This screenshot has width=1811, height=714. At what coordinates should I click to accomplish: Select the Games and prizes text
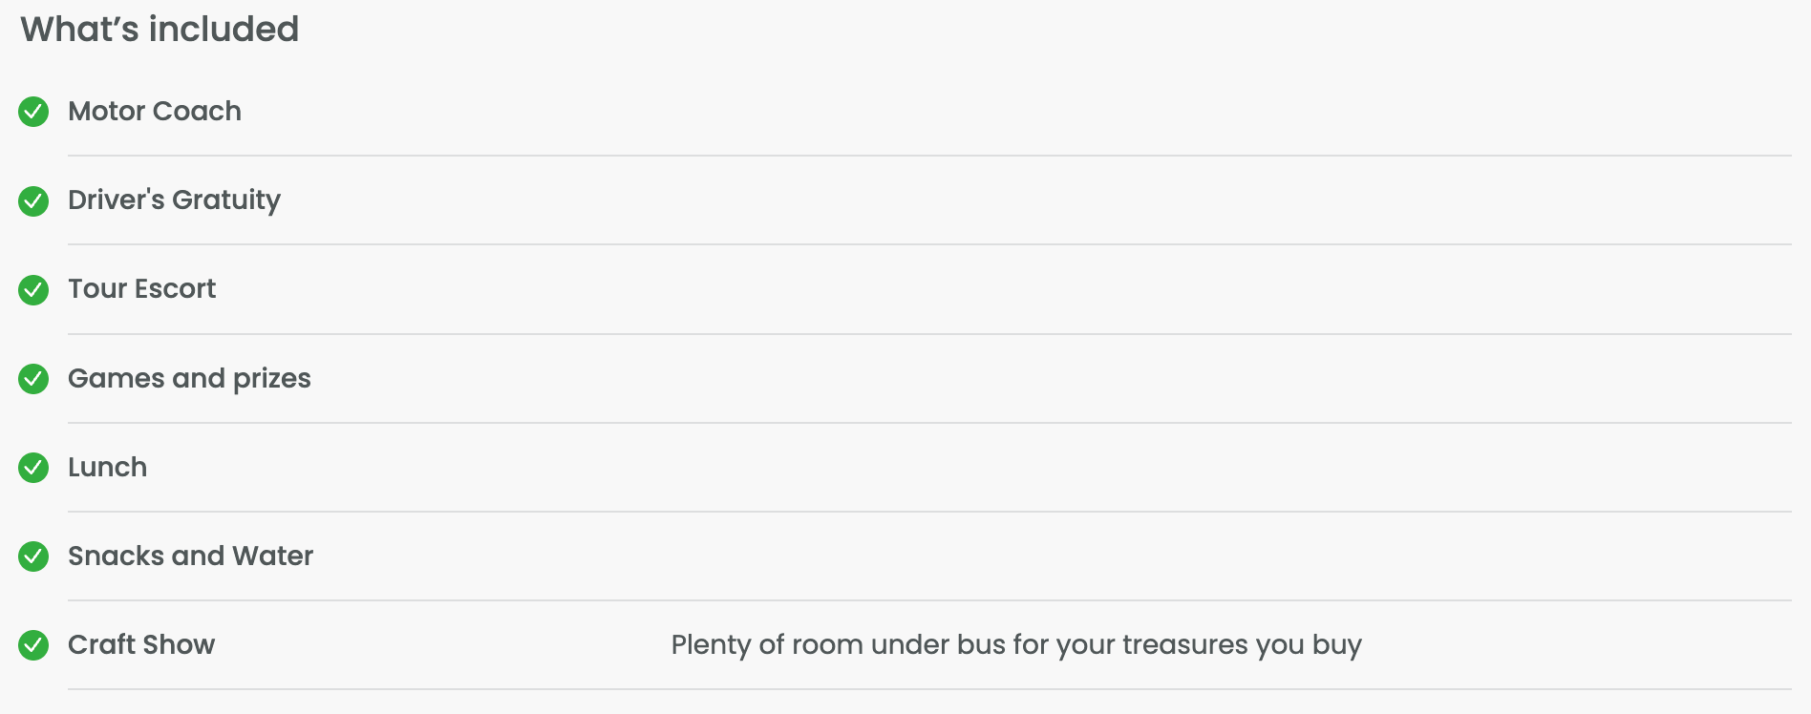(189, 379)
